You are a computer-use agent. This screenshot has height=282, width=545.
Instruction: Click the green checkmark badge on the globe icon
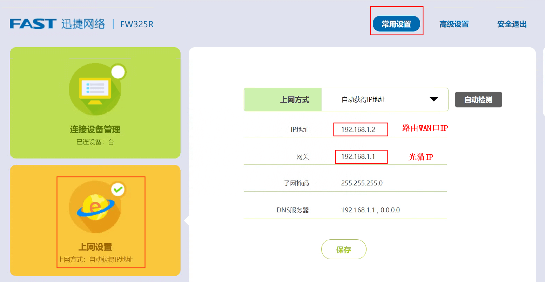tap(118, 190)
